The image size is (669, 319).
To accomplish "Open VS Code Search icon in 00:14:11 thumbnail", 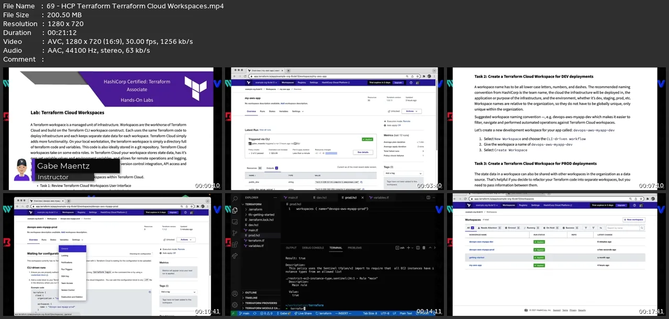I will 235,199.
